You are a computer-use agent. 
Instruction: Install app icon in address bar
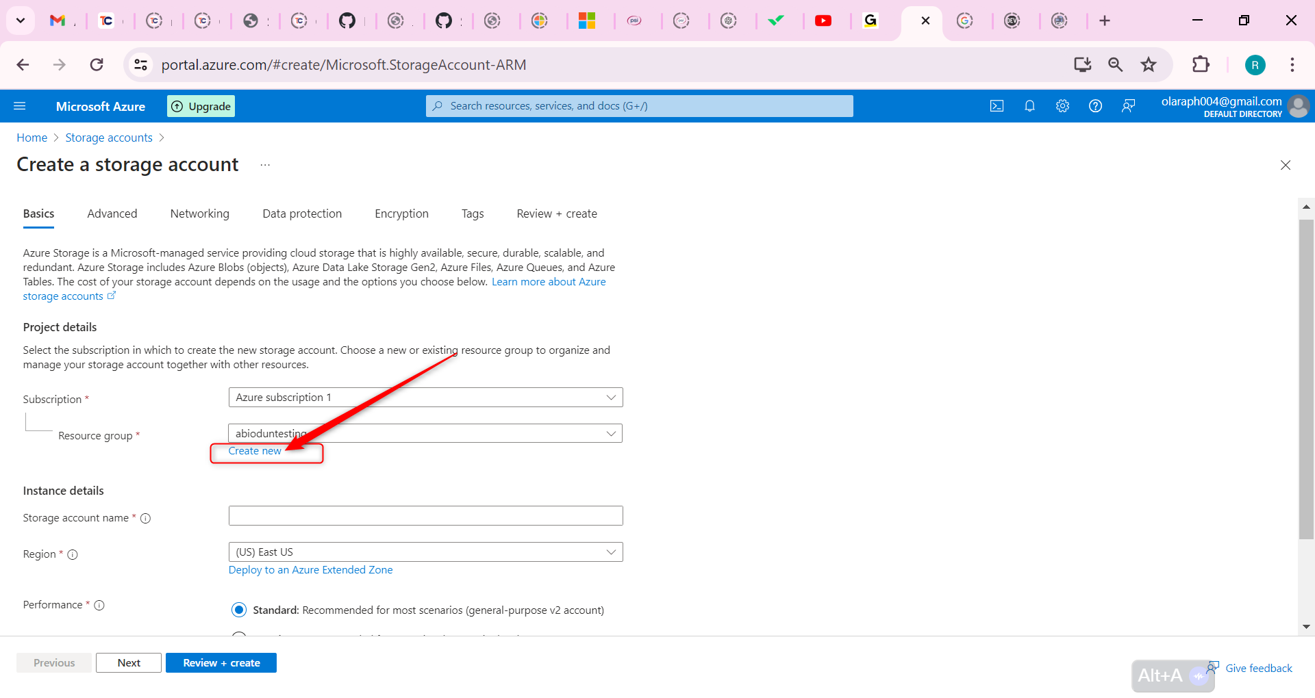click(1083, 65)
